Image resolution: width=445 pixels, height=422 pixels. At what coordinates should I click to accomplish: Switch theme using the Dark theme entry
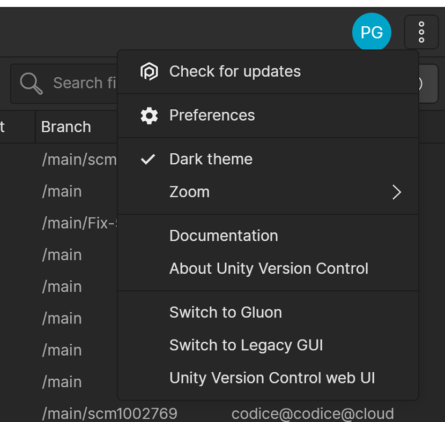(211, 159)
